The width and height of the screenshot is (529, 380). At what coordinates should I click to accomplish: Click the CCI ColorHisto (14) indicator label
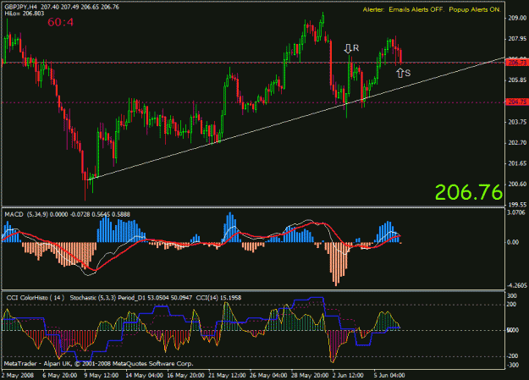pyautogui.click(x=35, y=298)
